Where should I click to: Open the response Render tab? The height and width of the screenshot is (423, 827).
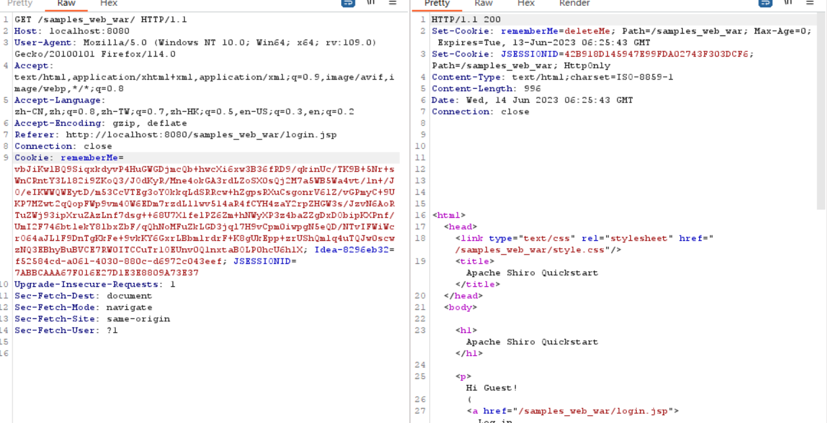574,4
